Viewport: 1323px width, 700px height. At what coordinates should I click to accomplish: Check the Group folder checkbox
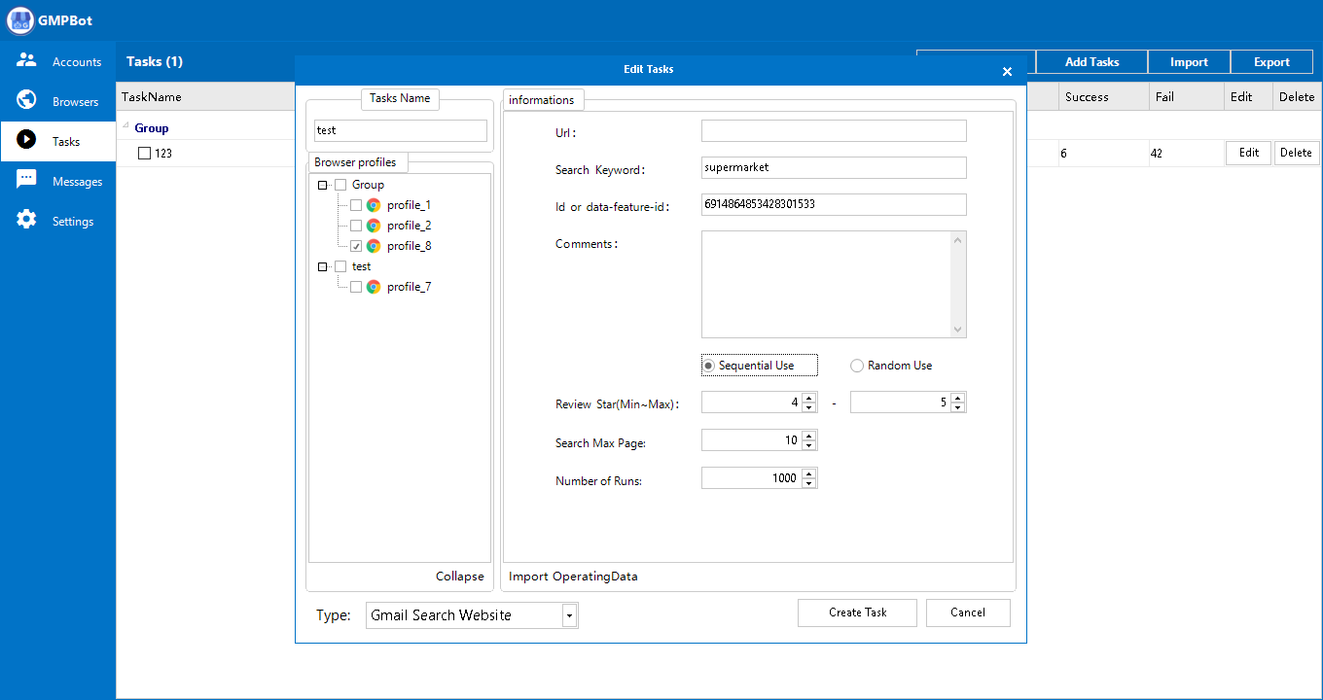[x=340, y=185]
